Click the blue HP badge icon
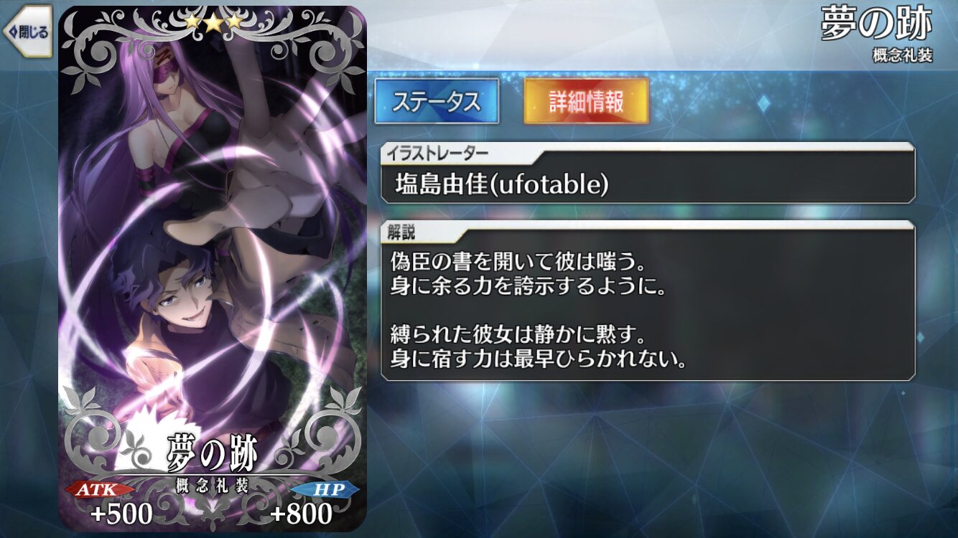 [325, 490]
